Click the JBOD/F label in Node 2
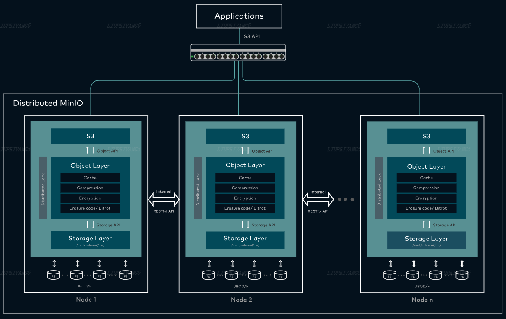This screenshot has height=319, width=506. [241, 286]
